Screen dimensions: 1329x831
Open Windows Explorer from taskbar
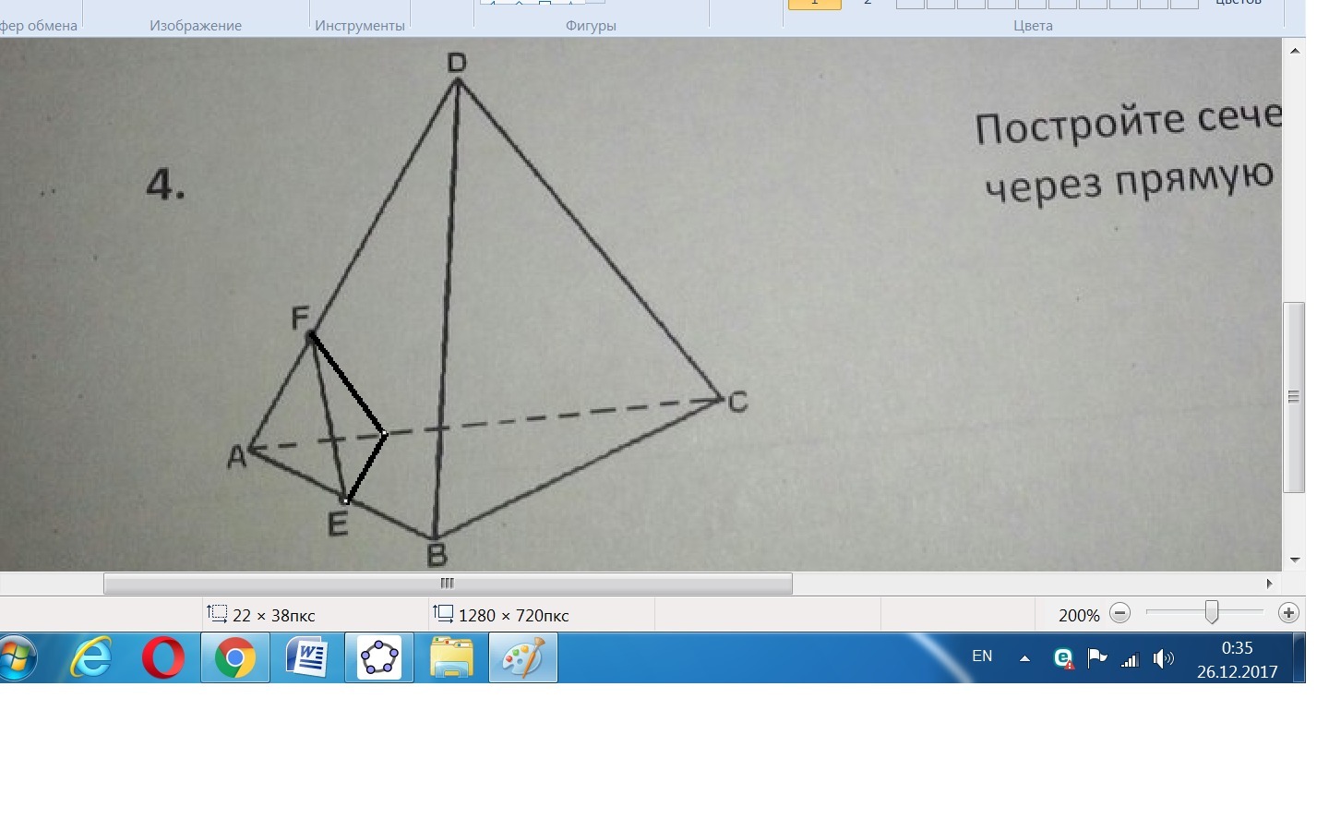click(x=451, y=658)
